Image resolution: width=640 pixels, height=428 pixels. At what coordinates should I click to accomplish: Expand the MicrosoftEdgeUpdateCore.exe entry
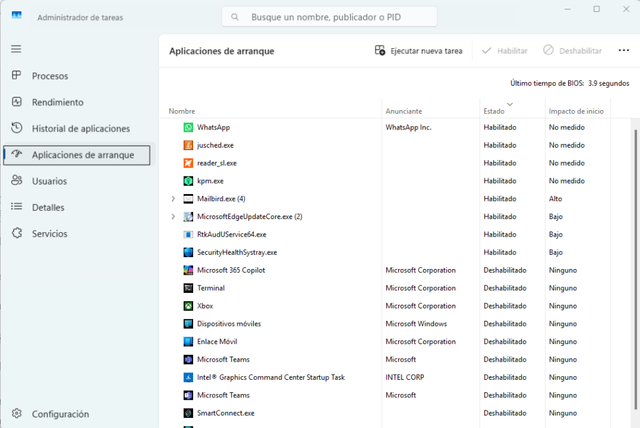pos(173,217)
